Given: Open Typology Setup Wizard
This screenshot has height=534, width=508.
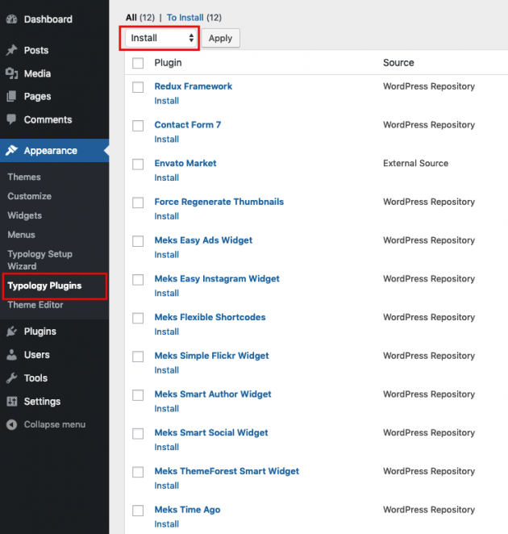Looking at the screenshot, I should (x=40, y=260).
